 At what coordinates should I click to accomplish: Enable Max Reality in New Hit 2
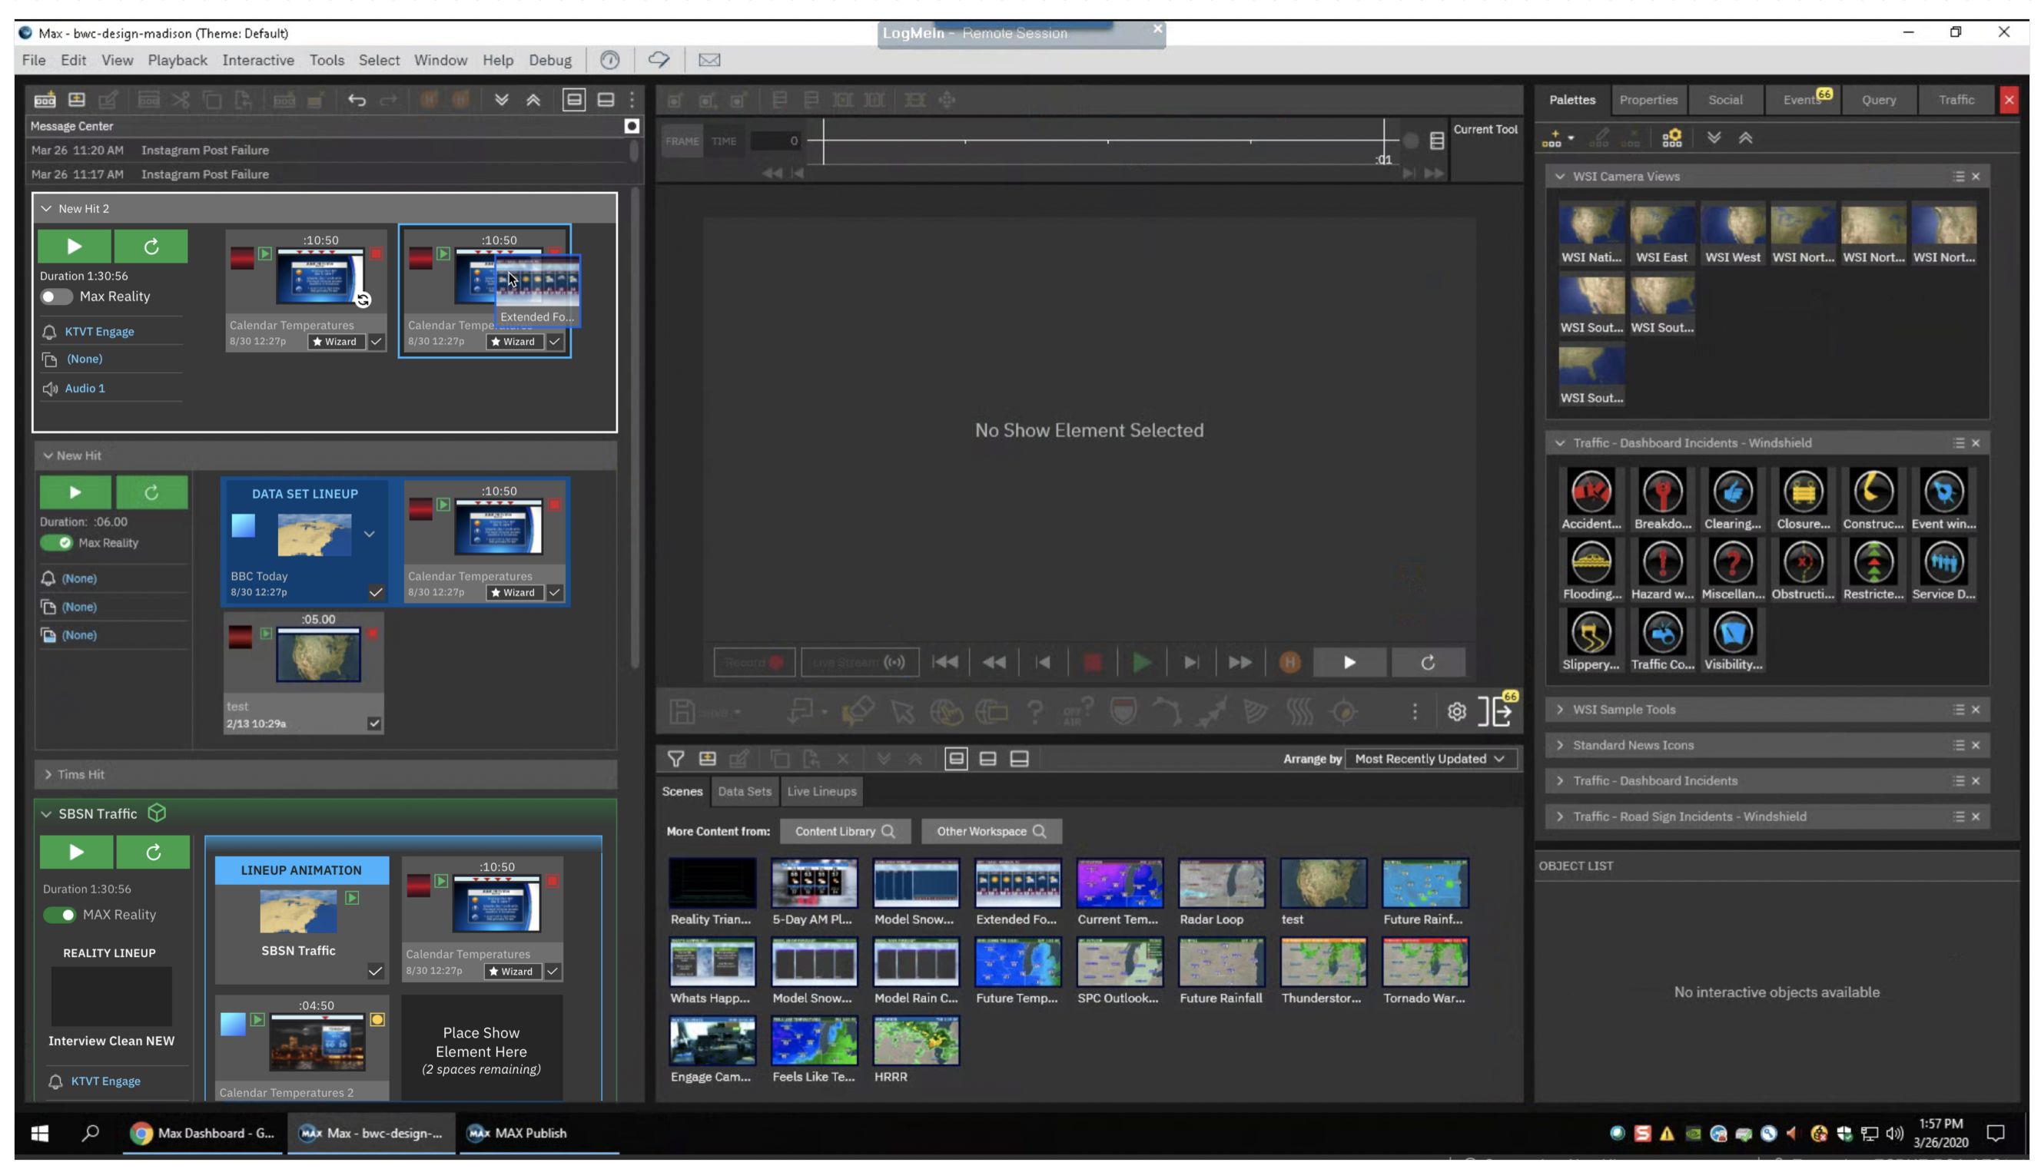coord(56,296)
